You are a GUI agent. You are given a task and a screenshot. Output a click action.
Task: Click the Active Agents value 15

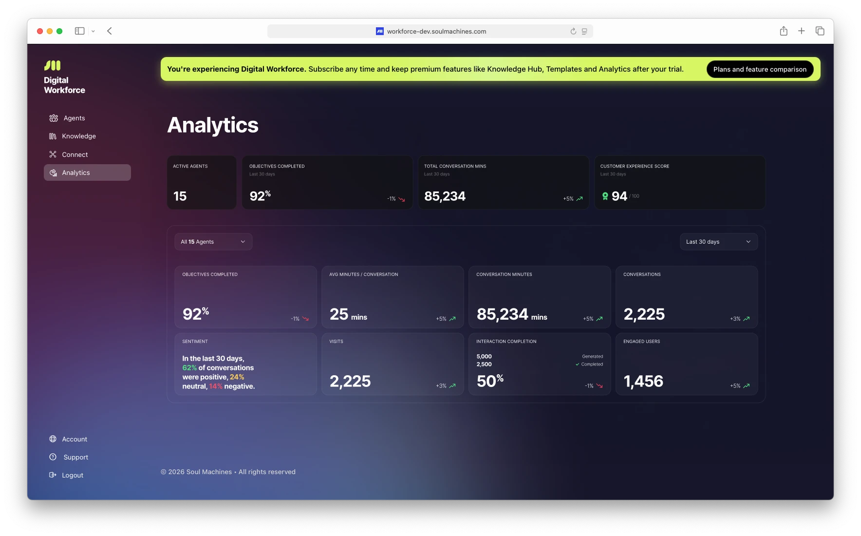pyautogui.click(x=180, y=196)
